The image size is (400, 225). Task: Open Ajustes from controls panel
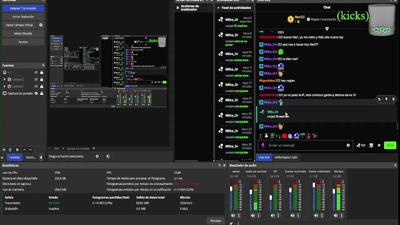click(x=23, y=42)
